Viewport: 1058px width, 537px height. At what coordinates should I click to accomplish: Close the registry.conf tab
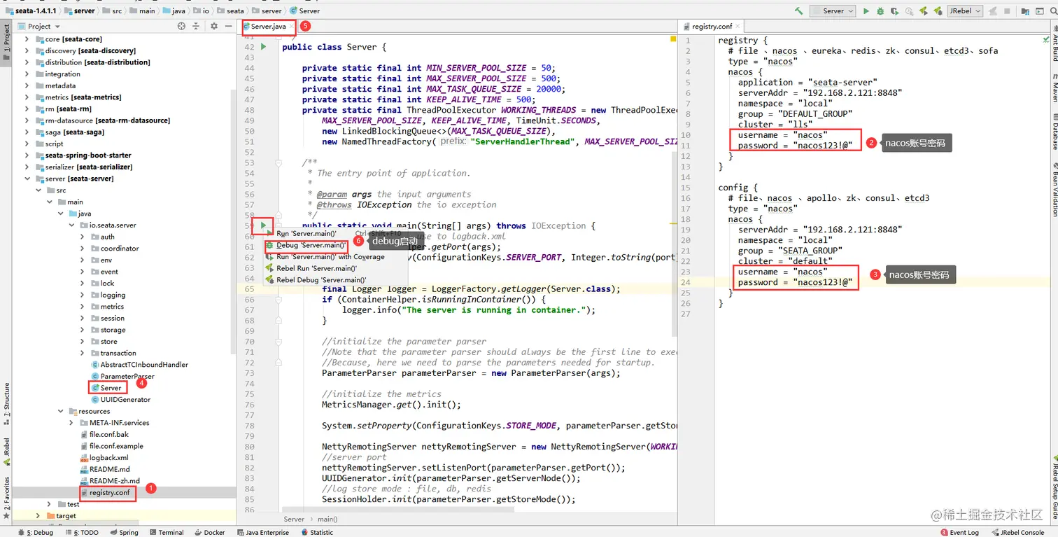pyautogui.click(x=738, y=27)
